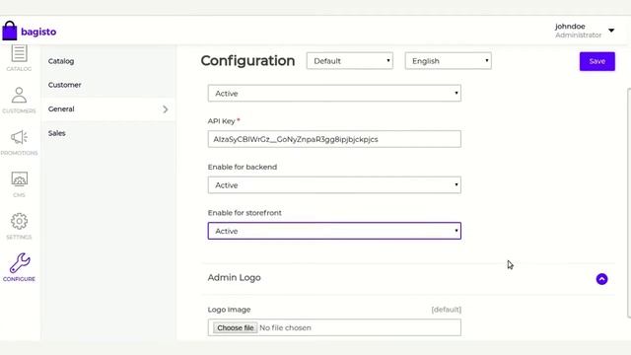631x355 pixels.
Task: Select General in configuration menu
Action: coord(61,109)
